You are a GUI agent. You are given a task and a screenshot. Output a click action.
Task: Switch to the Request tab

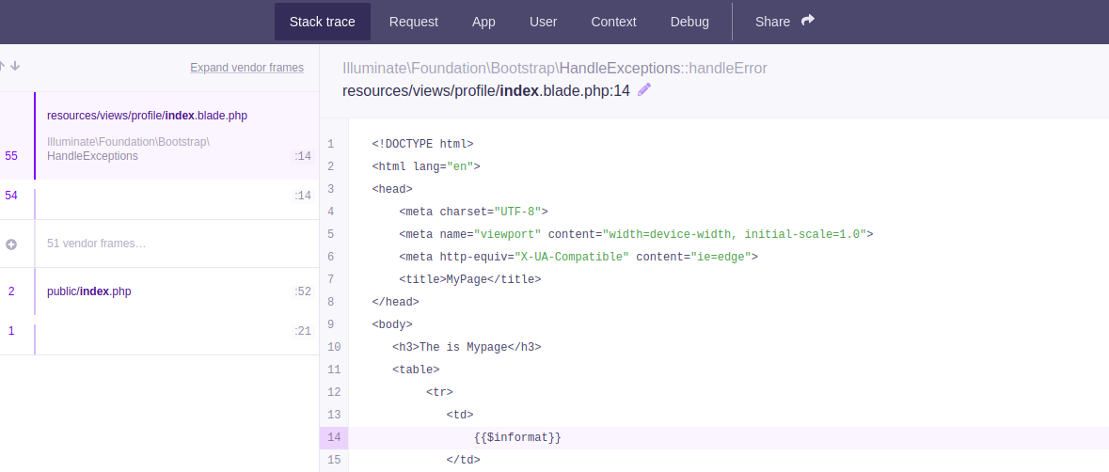coord(414,22)
